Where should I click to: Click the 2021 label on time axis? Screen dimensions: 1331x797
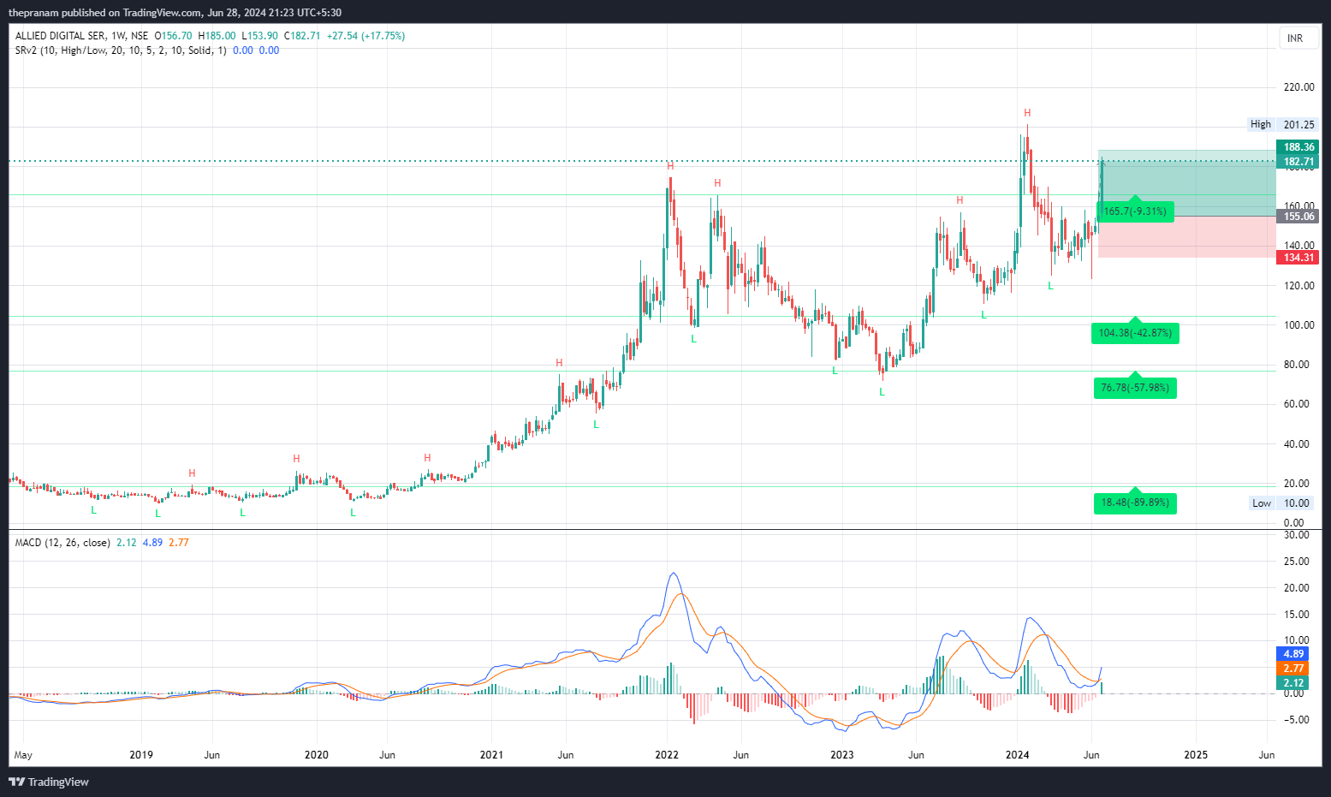coord(491,755)
